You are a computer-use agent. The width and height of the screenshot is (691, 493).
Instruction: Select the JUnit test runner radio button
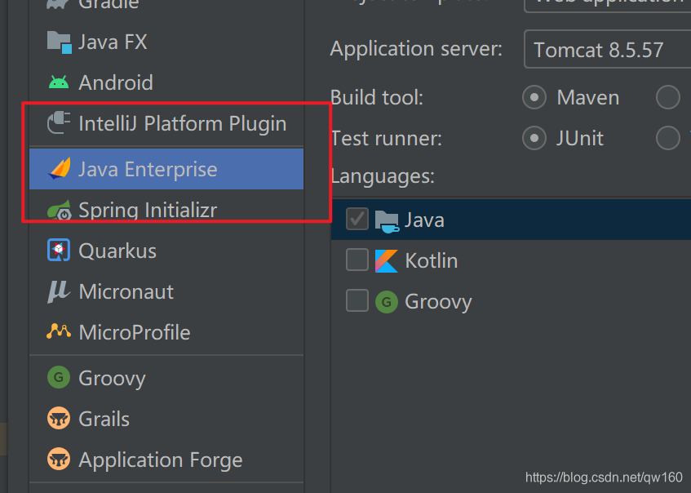534,138
